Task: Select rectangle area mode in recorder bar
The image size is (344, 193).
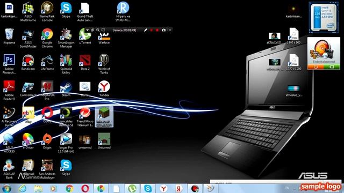Action: pos(103,30)
